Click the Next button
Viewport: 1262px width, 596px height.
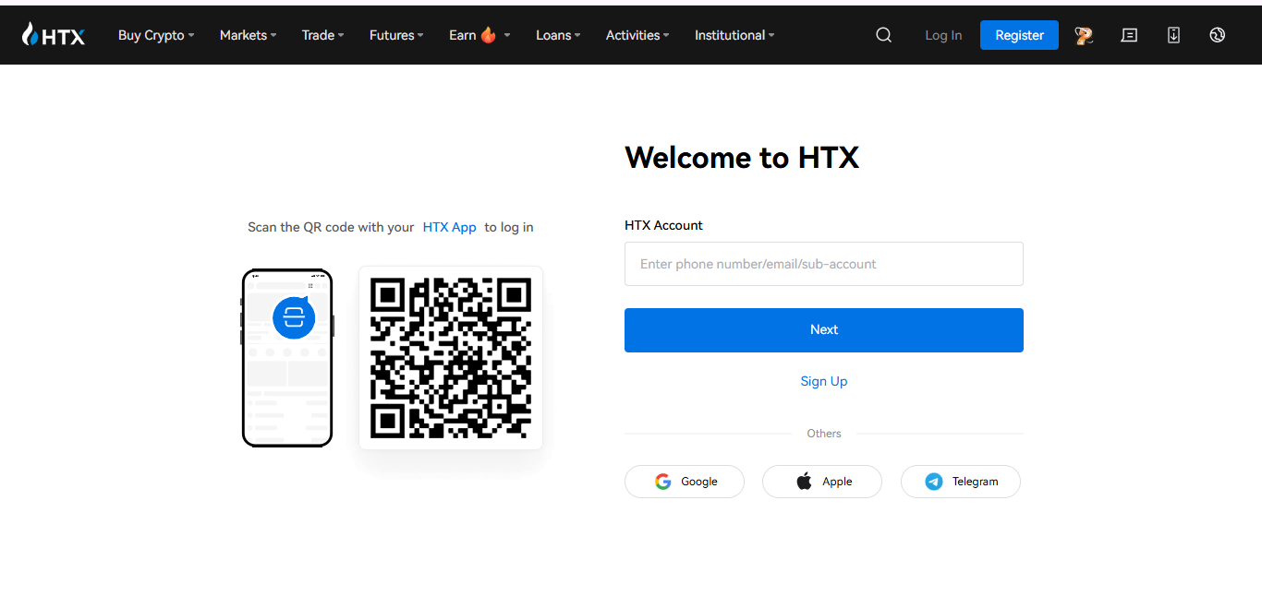tap(823, 329)
